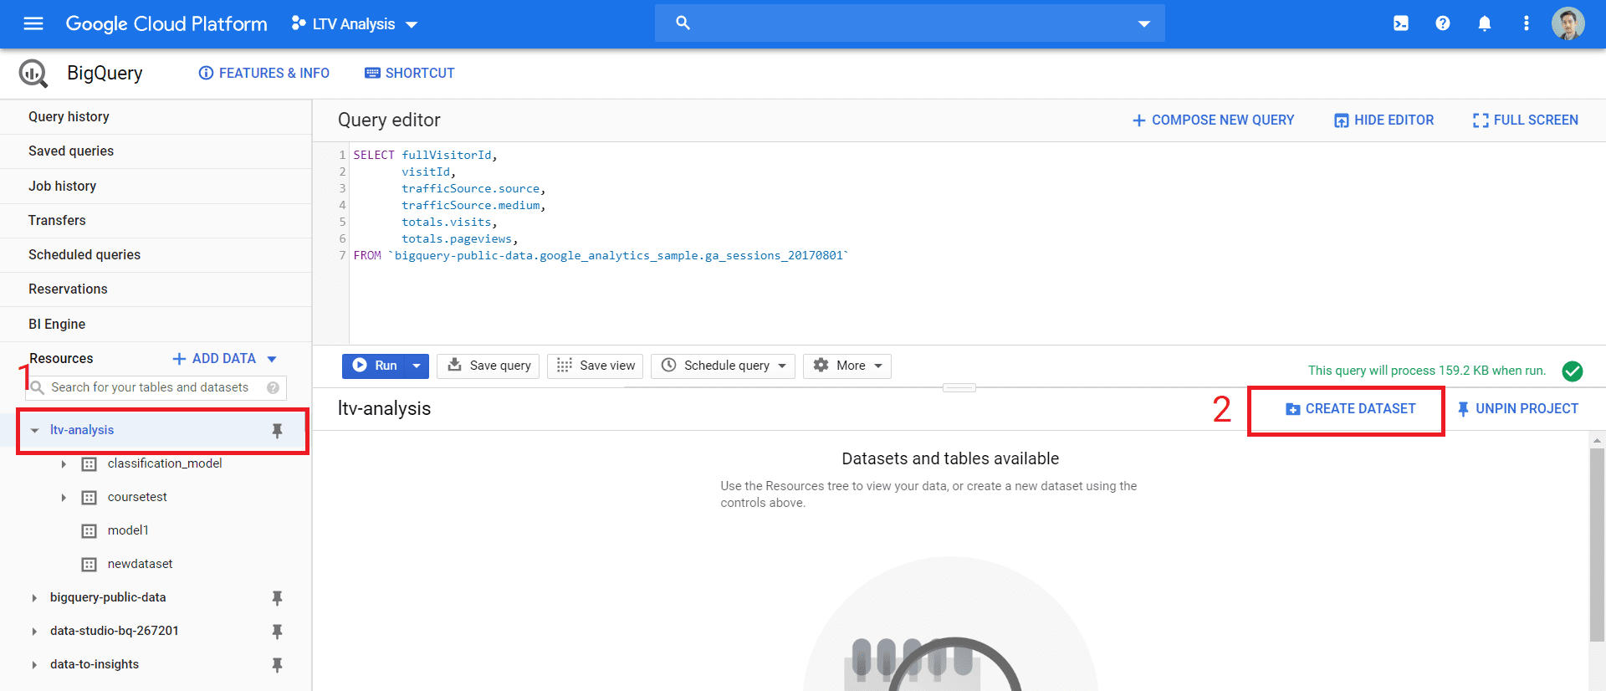Collapse the ltv-analysis project tree
The width and height of the screenshot is (1606, 691).
[34, 430]
